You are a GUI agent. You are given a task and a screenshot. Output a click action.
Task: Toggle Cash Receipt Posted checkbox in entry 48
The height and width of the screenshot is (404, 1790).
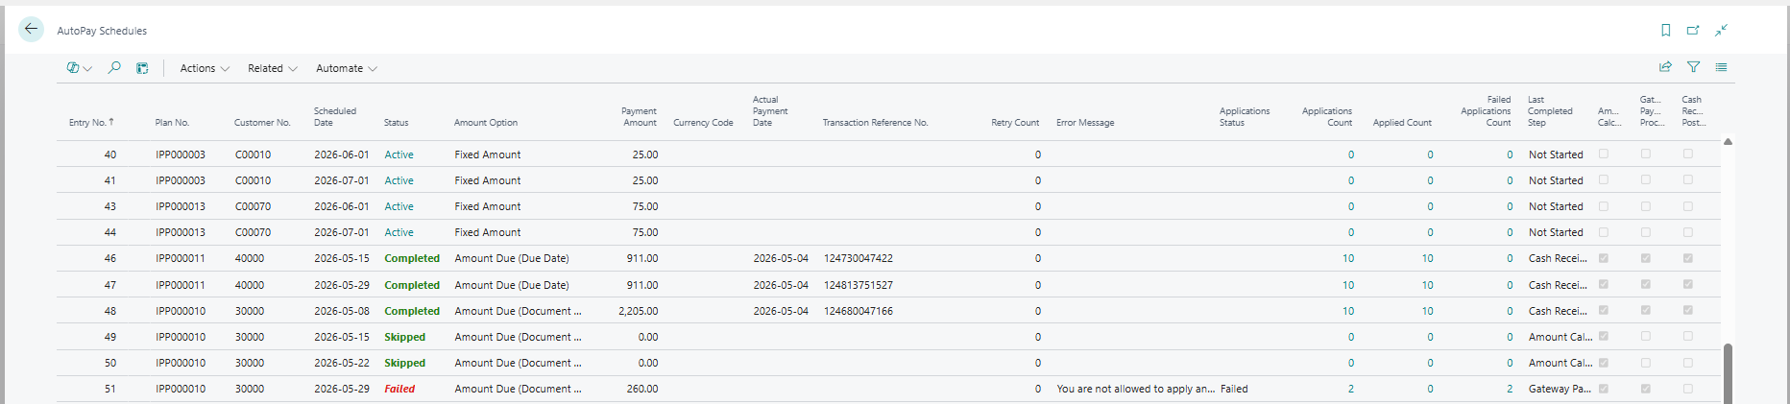pyautogui.click(x=1688, y=310)
